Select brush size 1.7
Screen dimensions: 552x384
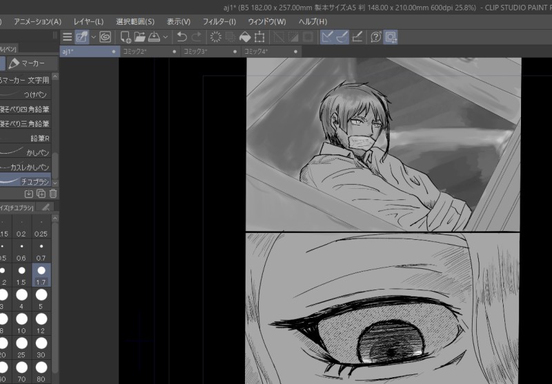pos(41,275)
